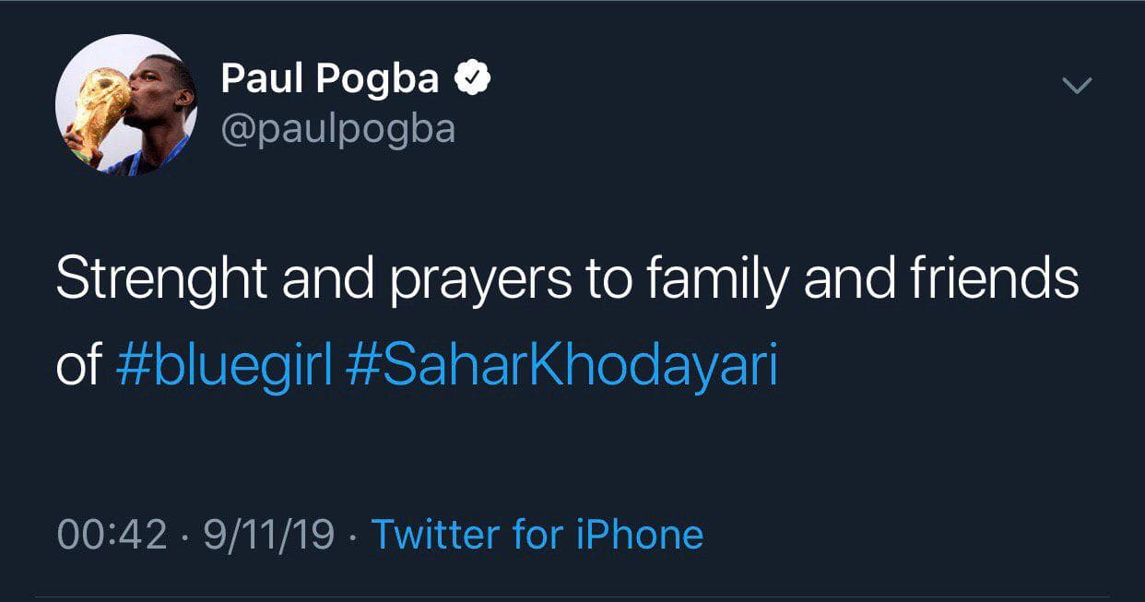The width and height of the screenshot is (1145, 602).
Task: Click the dot separator before Twitter for iPhone
Action: (352, 536)
